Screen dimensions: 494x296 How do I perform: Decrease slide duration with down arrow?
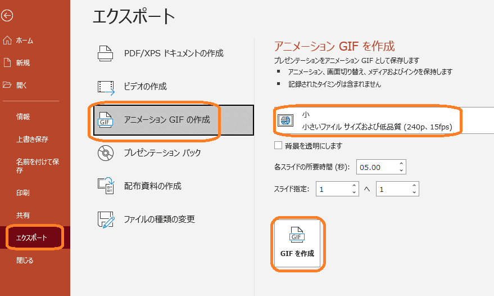(x=401, y=171)
